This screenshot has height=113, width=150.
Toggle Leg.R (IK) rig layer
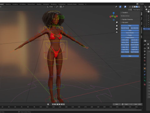click(x=135, y=47)
